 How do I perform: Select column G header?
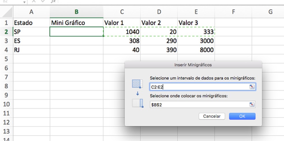[x=268, y=12]
